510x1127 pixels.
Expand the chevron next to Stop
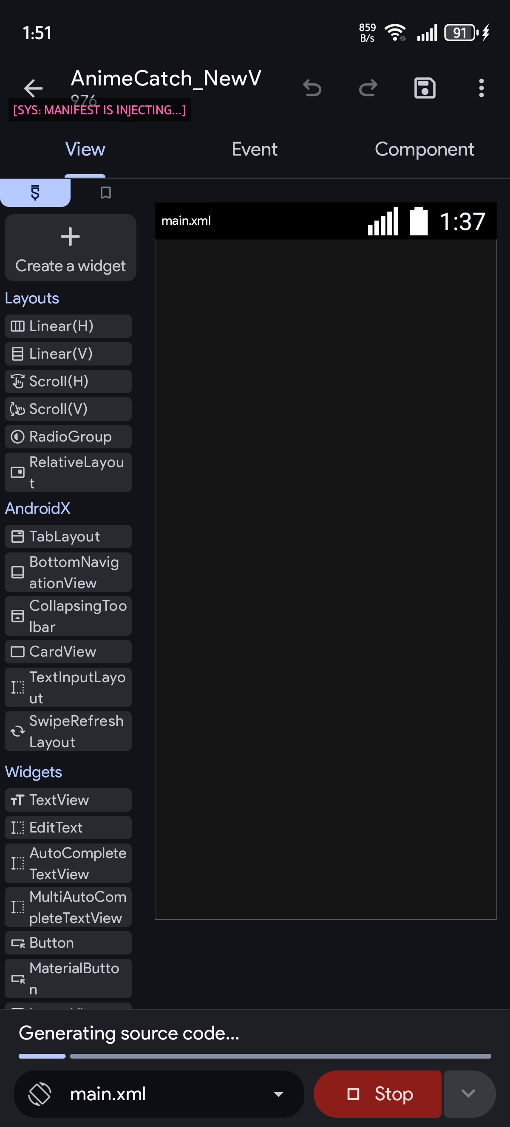(x=468, y=1094)
